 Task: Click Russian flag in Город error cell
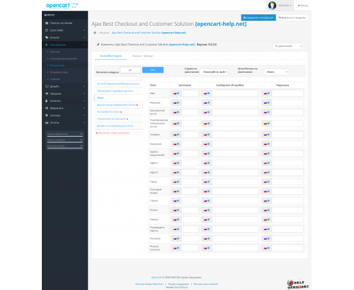click(x=205, y=182)
